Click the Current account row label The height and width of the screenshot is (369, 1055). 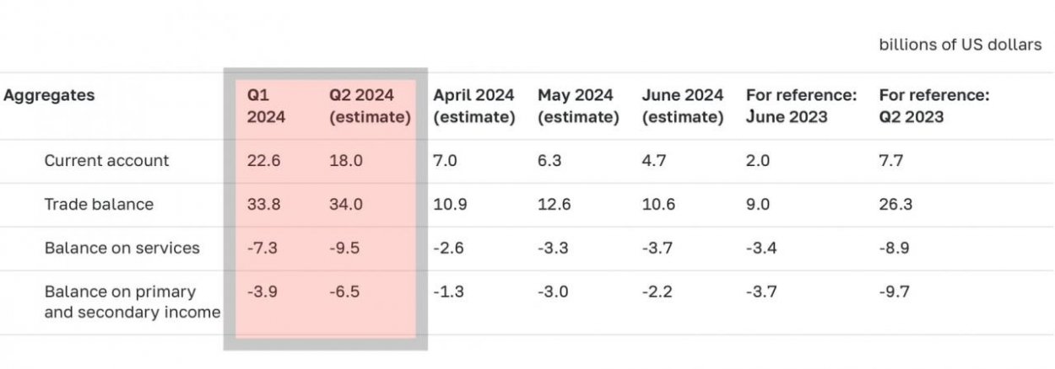[x=106, y=161]
